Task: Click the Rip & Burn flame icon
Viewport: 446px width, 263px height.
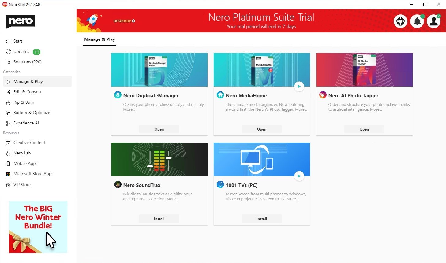Action: pos(8,102)
